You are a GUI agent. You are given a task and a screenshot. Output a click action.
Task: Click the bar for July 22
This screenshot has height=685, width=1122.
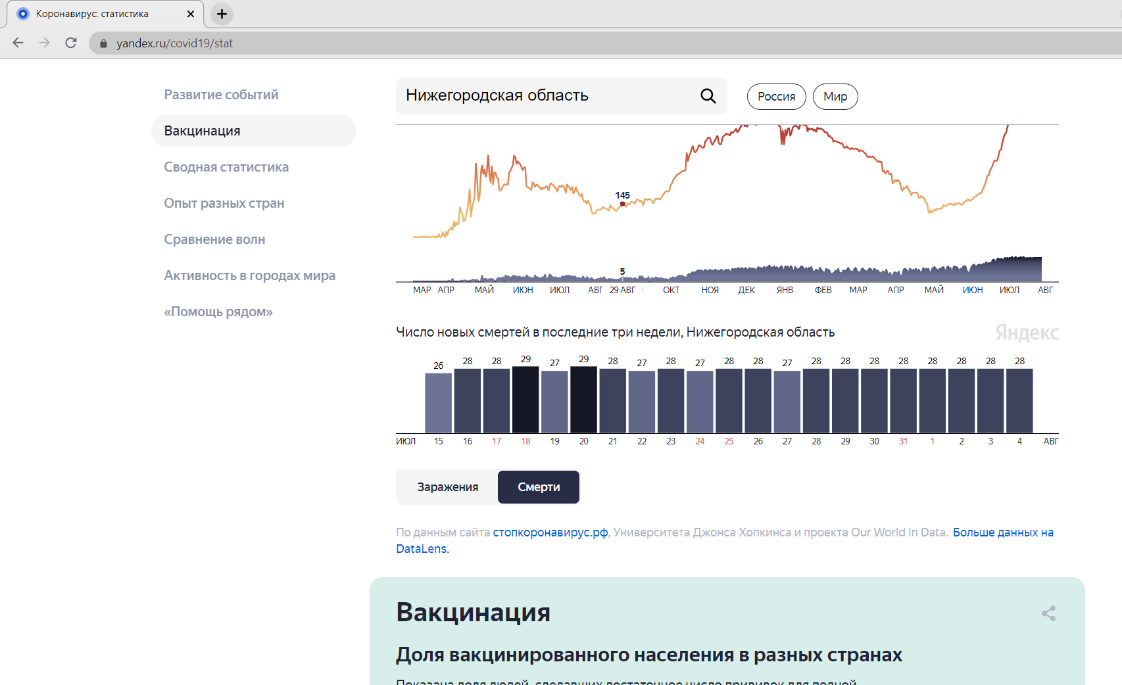(642, 402)
